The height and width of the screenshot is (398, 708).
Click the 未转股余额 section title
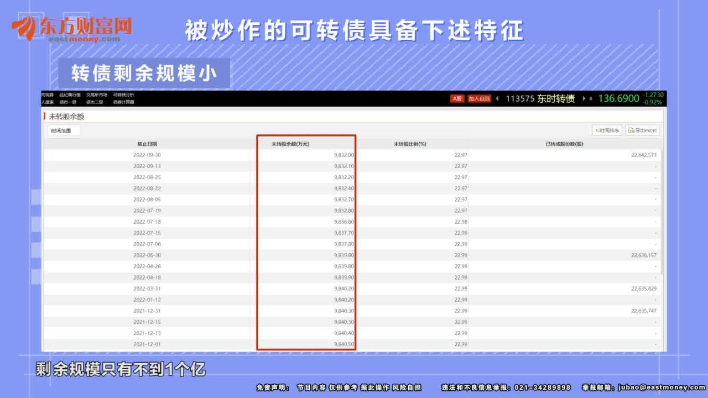(66, 117)
